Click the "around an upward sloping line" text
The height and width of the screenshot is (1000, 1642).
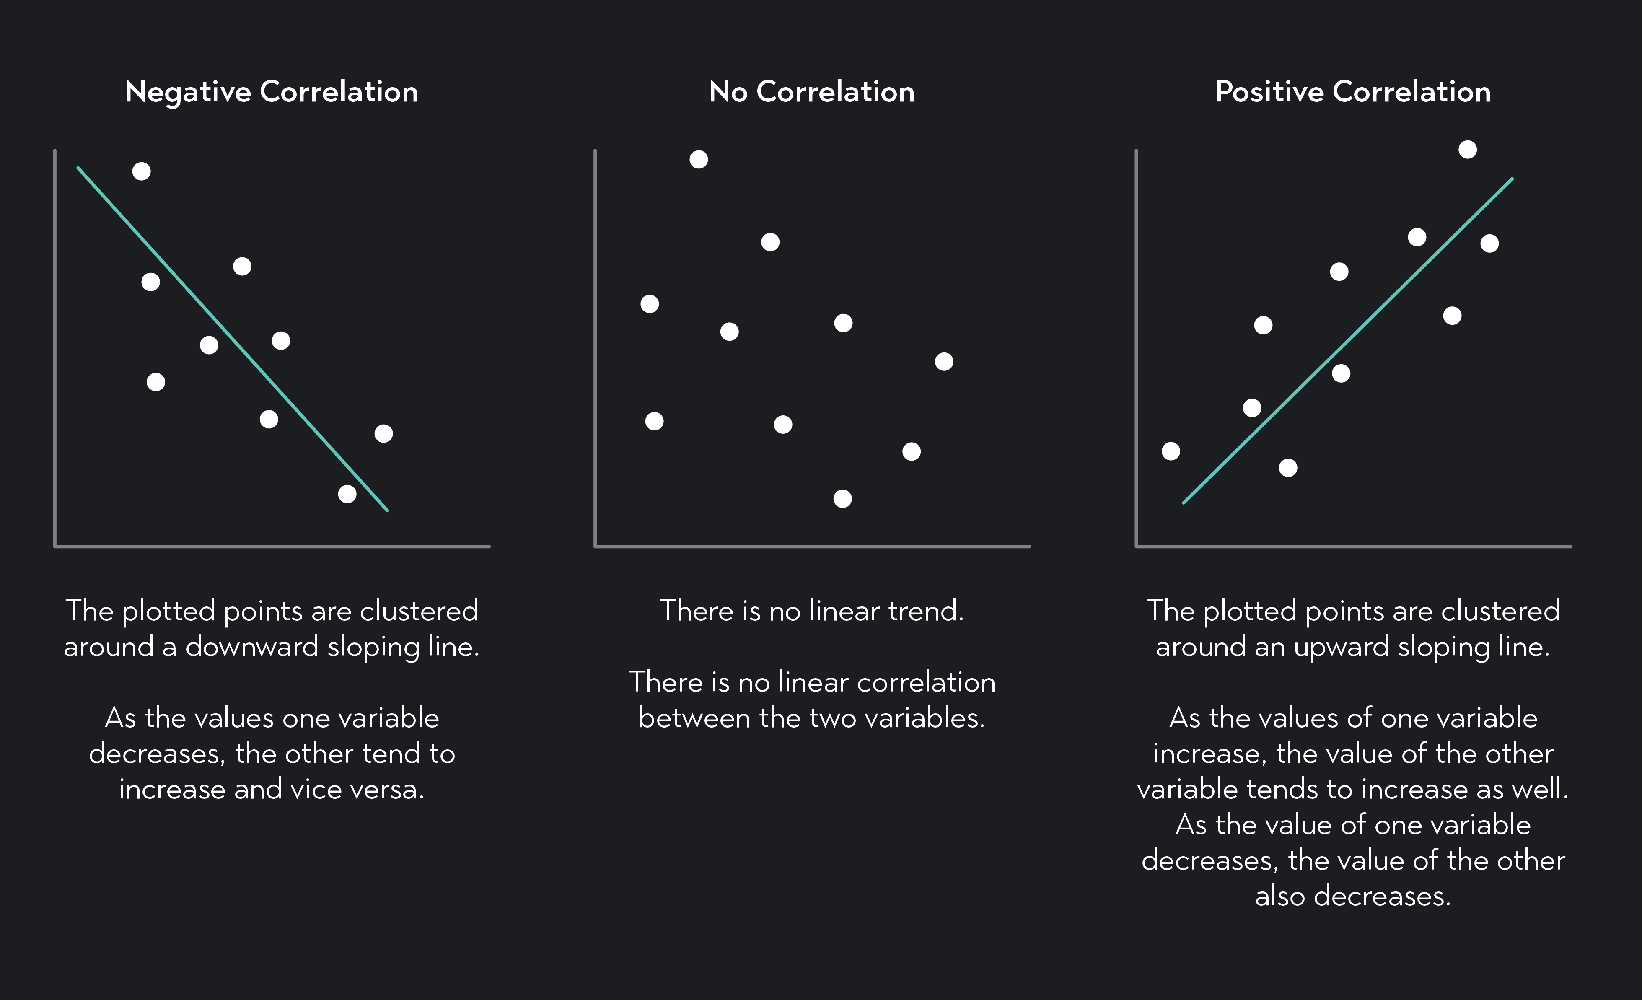tap(1353, 646)
